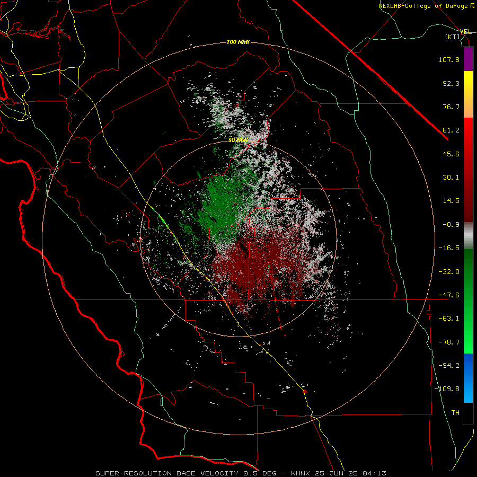Click the -63.1 legend value
Image resolution: width=477 pixels, height=477 pixels.
click(x=449, y=319)
